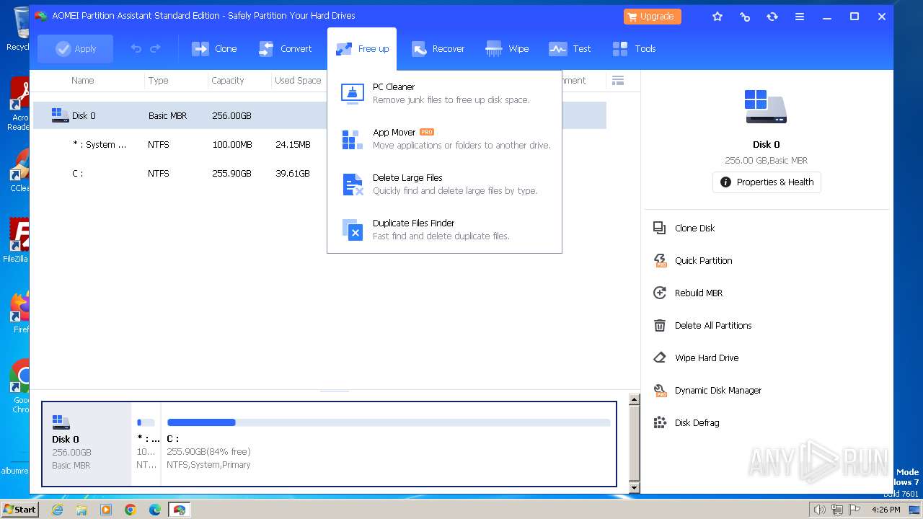This screenshot has height=519, width=923.
Task: Click the star favorites icon in title bar
Action: [717, 17]
